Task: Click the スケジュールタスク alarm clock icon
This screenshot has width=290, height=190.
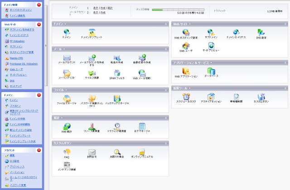Action: pyautogui.click(x=186, y=97)
